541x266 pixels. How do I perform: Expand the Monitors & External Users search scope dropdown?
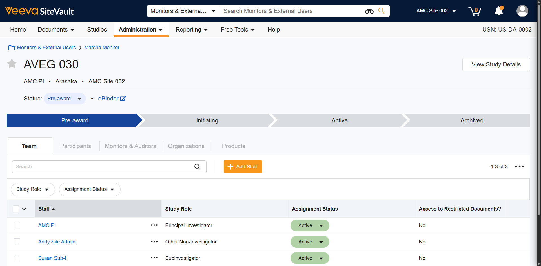(x=183, y=11)
